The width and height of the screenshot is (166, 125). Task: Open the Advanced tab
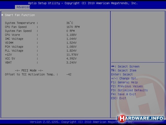click(23, 7)
